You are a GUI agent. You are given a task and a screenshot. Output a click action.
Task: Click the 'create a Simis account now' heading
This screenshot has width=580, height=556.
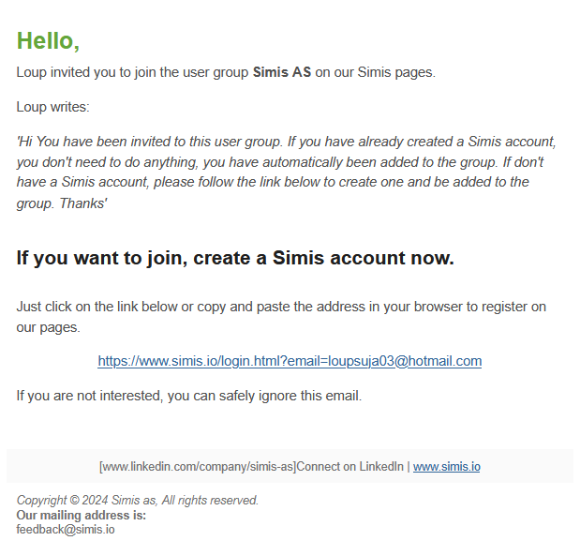(x=235, y=258)
